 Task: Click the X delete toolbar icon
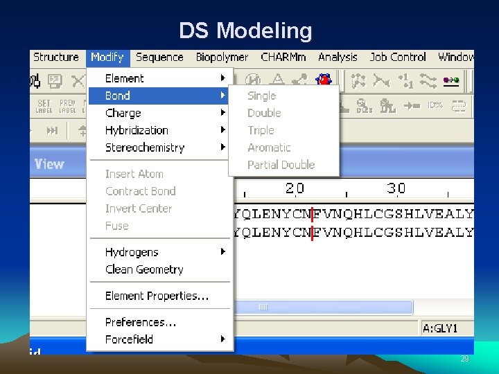(78, 81)
